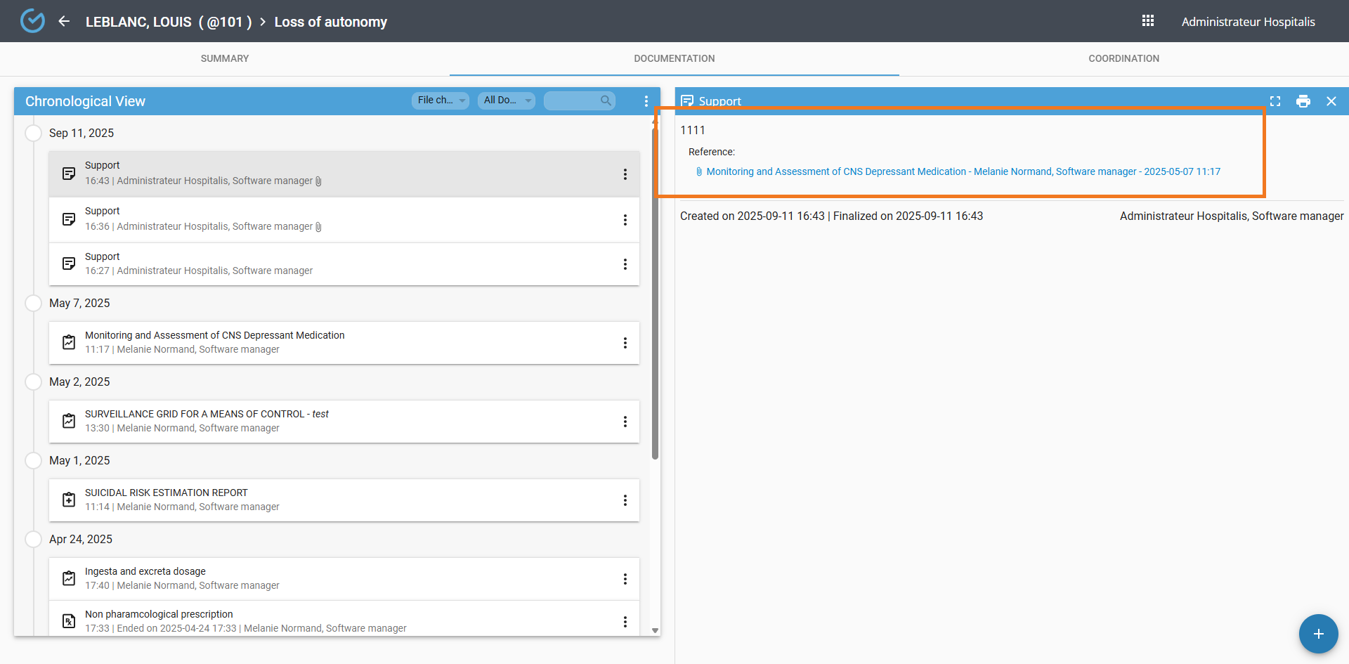
Task: Click the back arrow next to patient name
Action: tap(64, 21)
